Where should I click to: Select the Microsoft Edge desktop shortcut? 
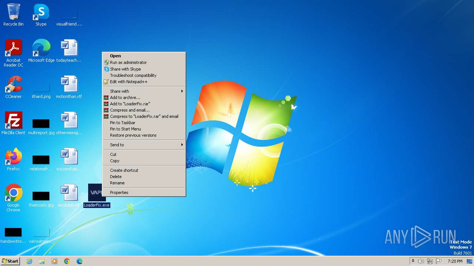click(41, 51)
